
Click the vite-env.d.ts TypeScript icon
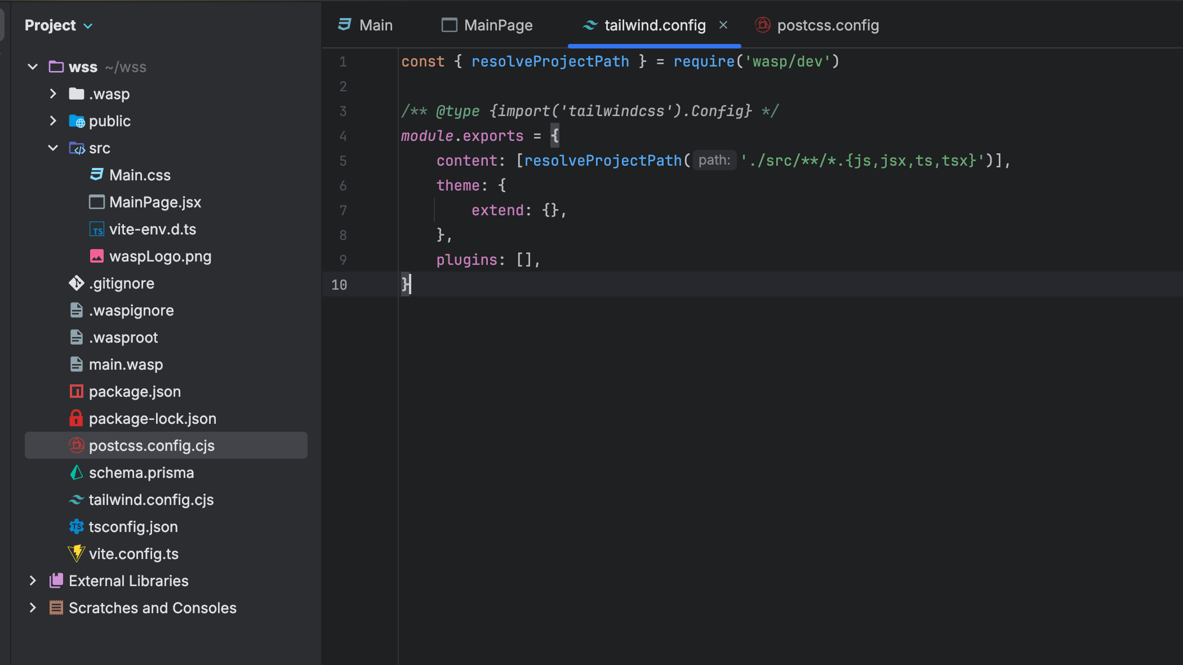tap(97, 229)
